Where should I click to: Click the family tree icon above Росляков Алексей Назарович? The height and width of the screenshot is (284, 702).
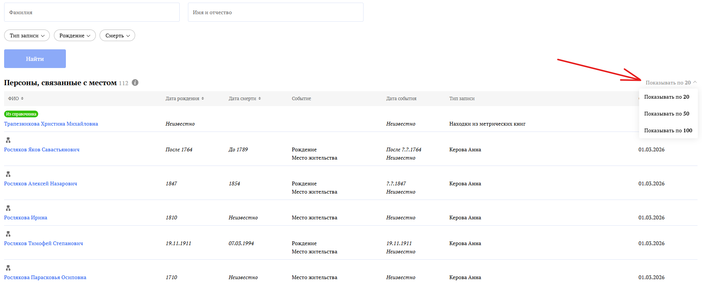point(8,174)
